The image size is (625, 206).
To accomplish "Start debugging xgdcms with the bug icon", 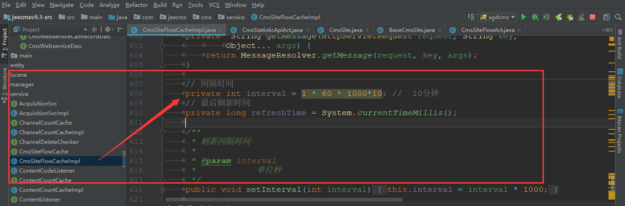I will [x=535, y=17].
